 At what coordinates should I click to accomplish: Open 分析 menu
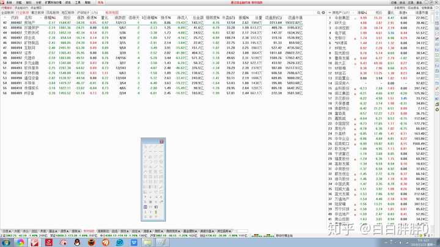click(x=38, y=2)
